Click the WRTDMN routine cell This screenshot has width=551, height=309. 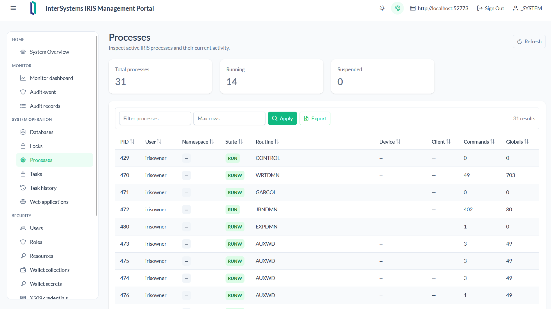[267, 175]
